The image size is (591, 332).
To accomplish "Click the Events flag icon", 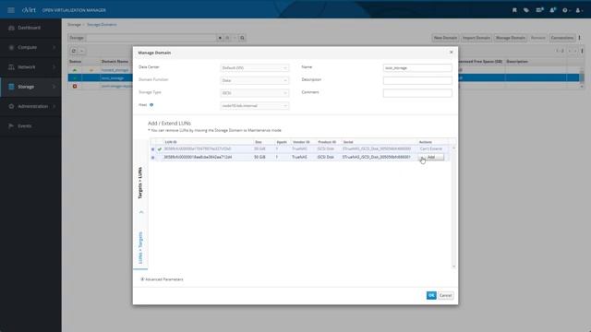I will coord(11,125).
